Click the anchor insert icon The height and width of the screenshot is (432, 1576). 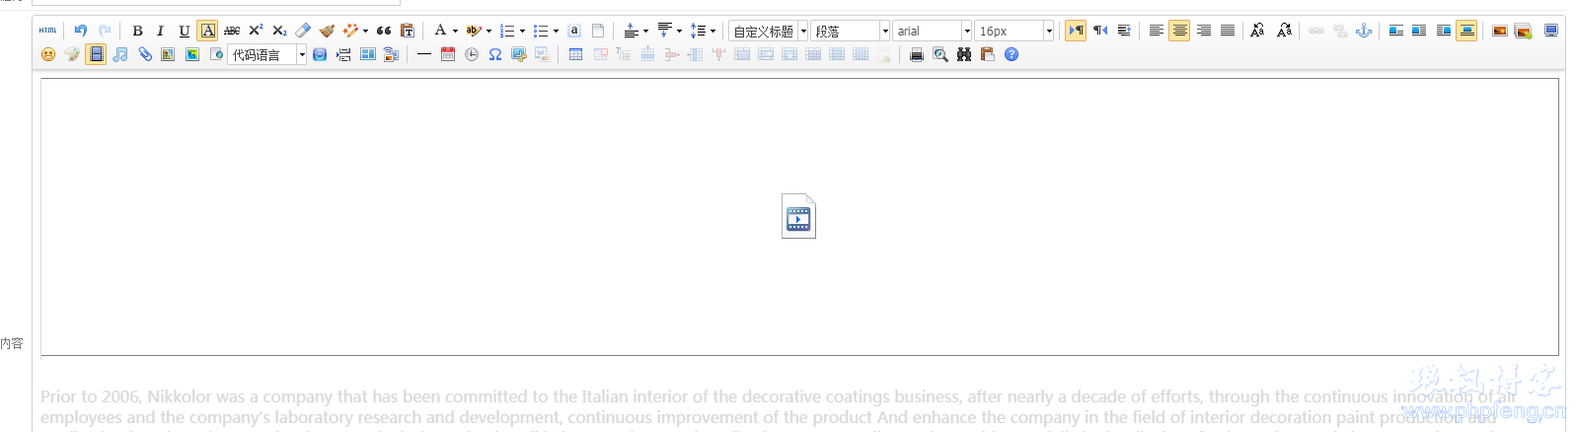click(1364, 31)
